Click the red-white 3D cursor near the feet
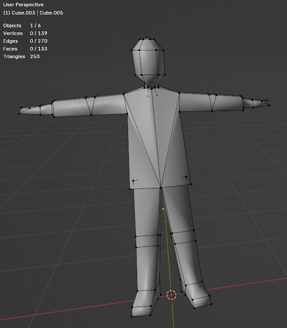 pos(172,295)
